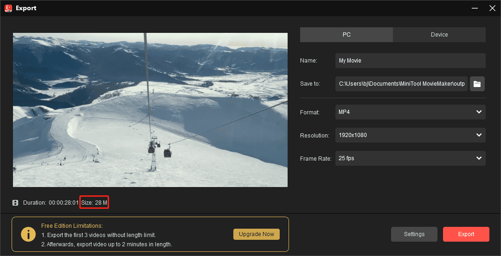Switch to the Device tab
The image size is (501, 256).
(x=439, y=35)
